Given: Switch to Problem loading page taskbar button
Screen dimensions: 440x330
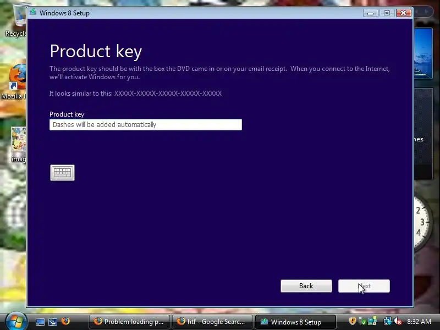Looking at the screenshot, I should (129, 322).
